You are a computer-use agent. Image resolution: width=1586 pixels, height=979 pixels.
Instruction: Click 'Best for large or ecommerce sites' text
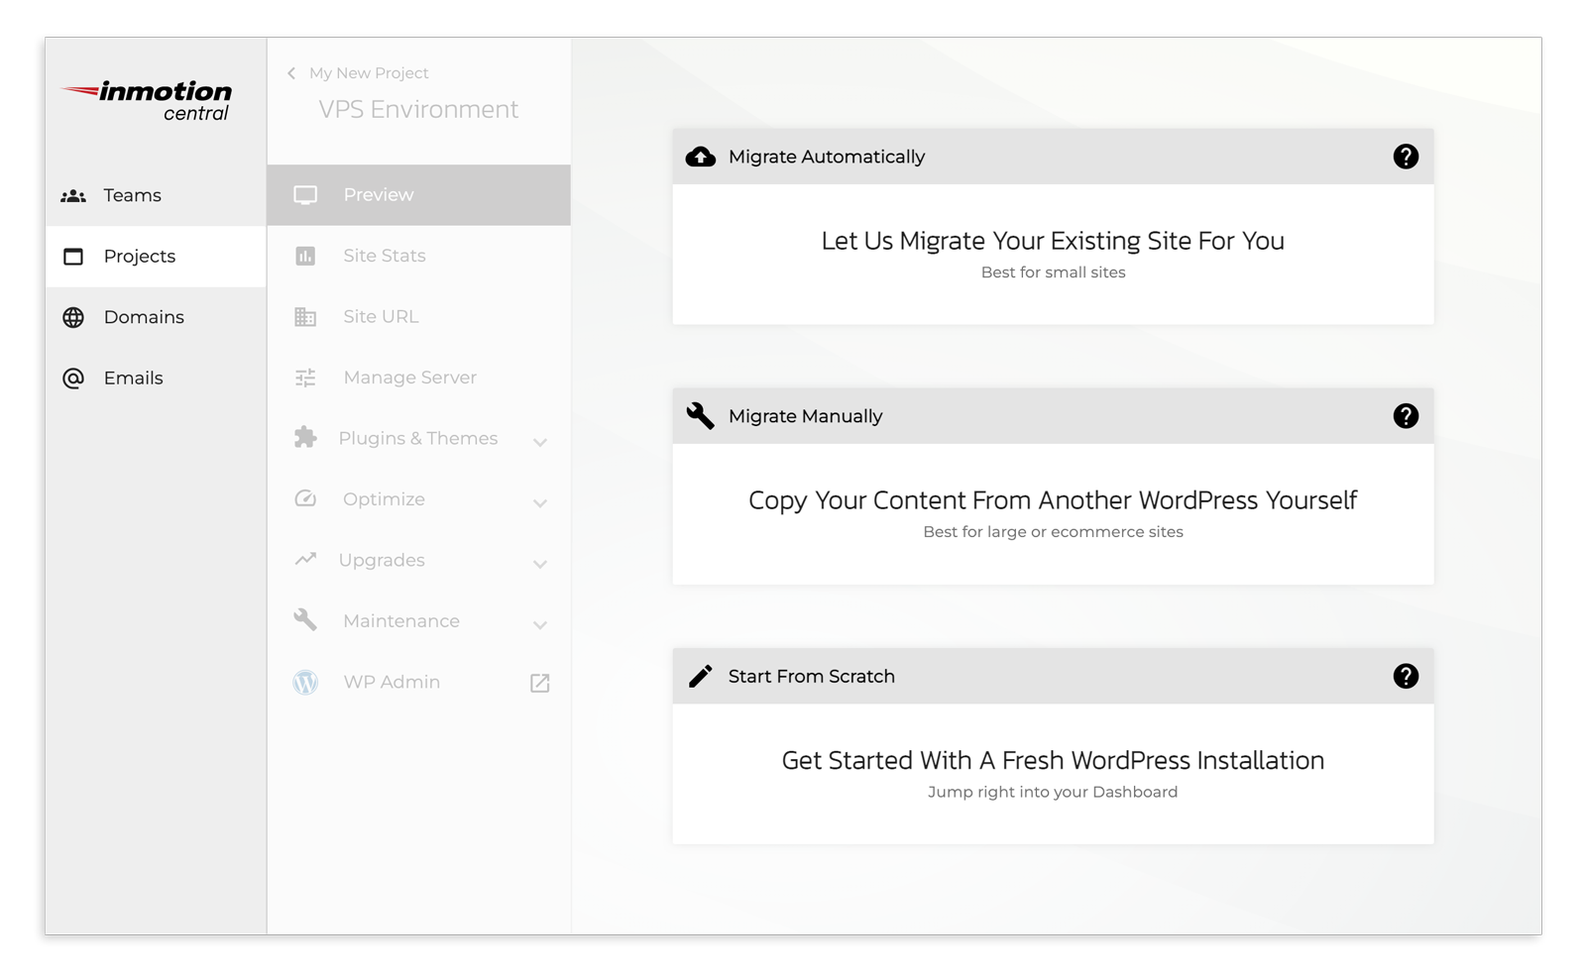coord(1053,532)
